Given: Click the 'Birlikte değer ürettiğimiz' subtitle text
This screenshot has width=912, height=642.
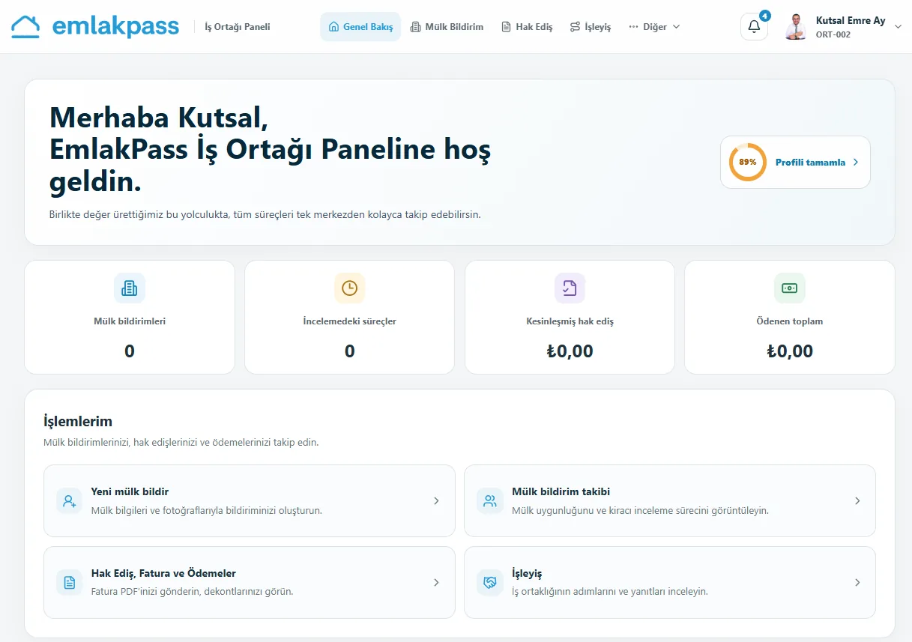Looking at the screenshot, I should [x=265, y=214].
